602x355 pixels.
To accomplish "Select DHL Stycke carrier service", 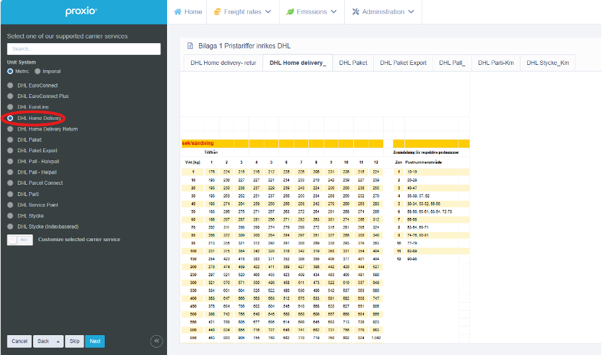I will [11, 216].
